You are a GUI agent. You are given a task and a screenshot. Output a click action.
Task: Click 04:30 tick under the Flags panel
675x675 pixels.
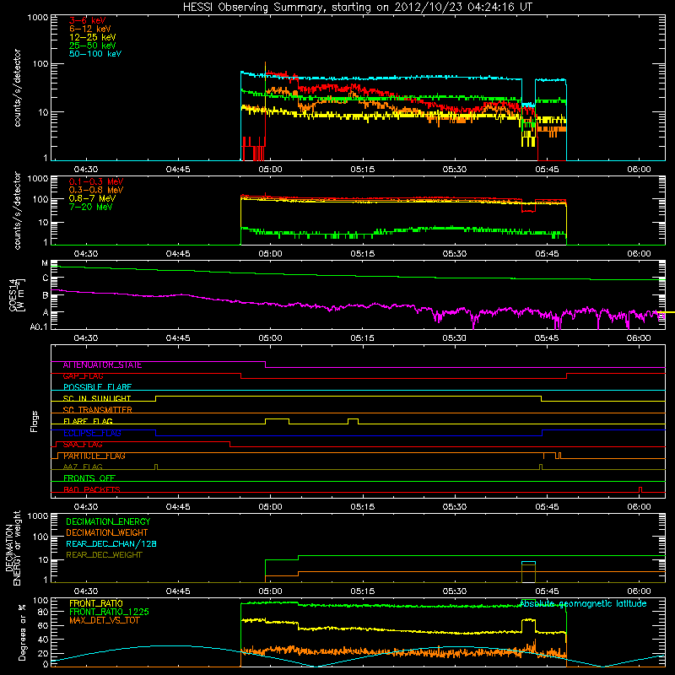point(86,507)
